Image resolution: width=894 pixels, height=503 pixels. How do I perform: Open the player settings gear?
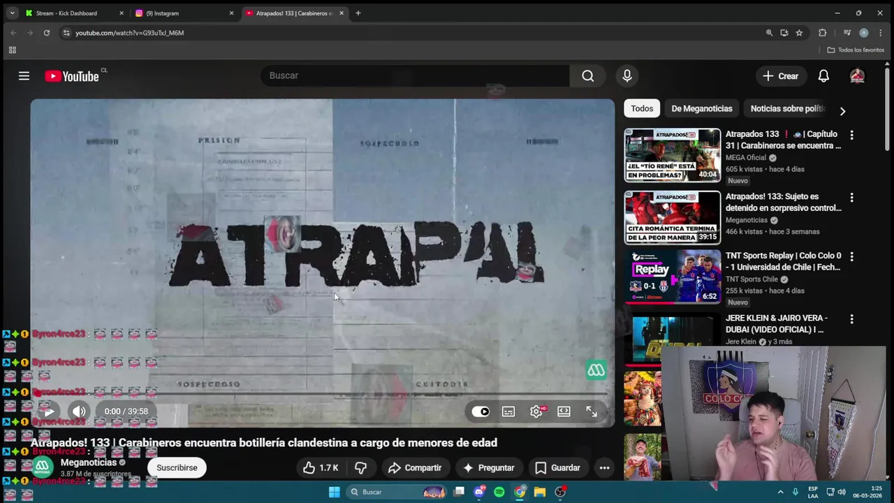pos(536,411)
